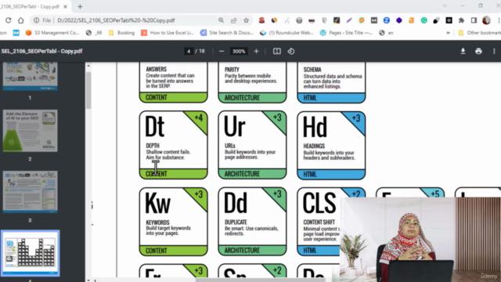This screenshot has width=501, height=282.
Task: Click the 'Dd' element symbol
Action: 236,203
